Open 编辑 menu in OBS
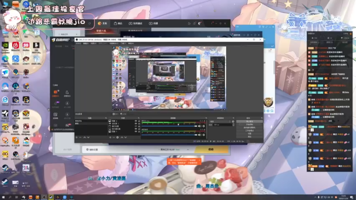Image resolution: width=356 pixels, height=200 pixels. (x=86, y=43)
